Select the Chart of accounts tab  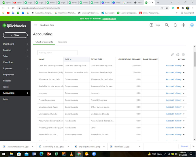click(44, 42)
